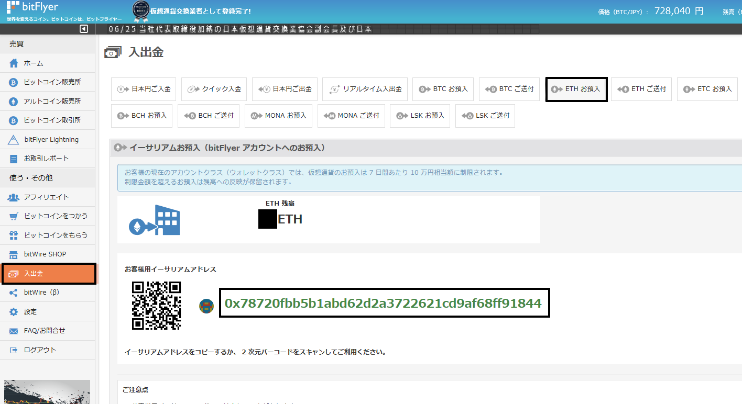
Task: Click the ご注意点 heading
Action: tap(135, 390)
